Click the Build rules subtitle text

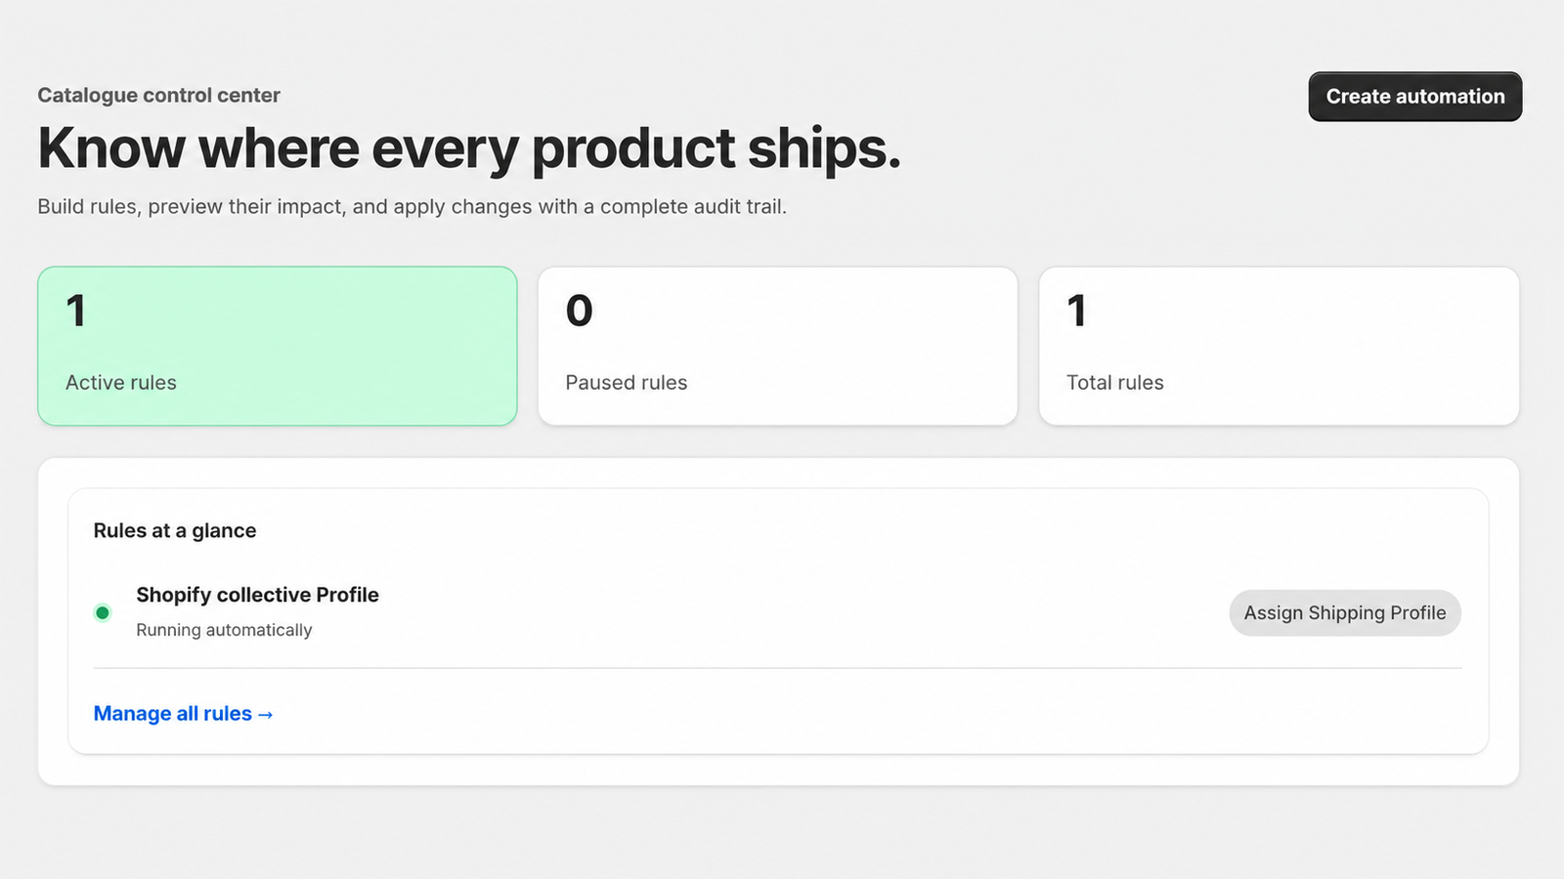pos(412,207)
